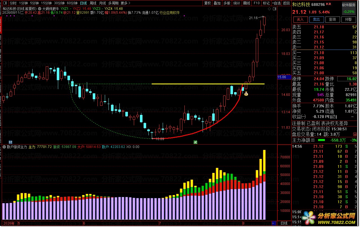Click the 减 reduction marker on chart
This screenshot has height=227, width=360.
(x=195, y=142)
